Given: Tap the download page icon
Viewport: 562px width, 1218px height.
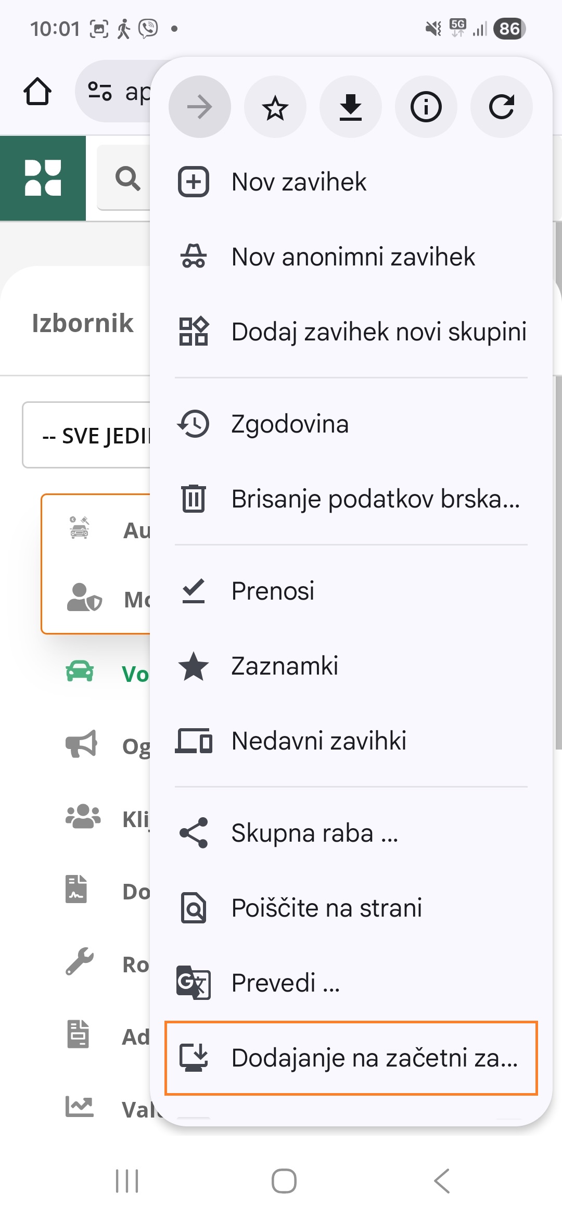Looking at the screenshot, I should (350, 107).
